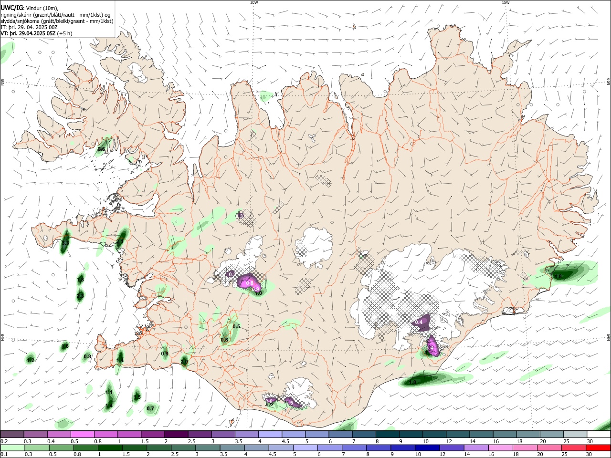Click the "VT: þri. 29.04.2025 05Z (+5 h)" line
This screenshot has width=611, height=458.
(37, 33)
